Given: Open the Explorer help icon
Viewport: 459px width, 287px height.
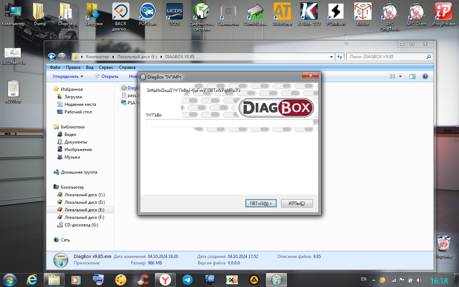Looking at the screenshot, I should point(425,76).
